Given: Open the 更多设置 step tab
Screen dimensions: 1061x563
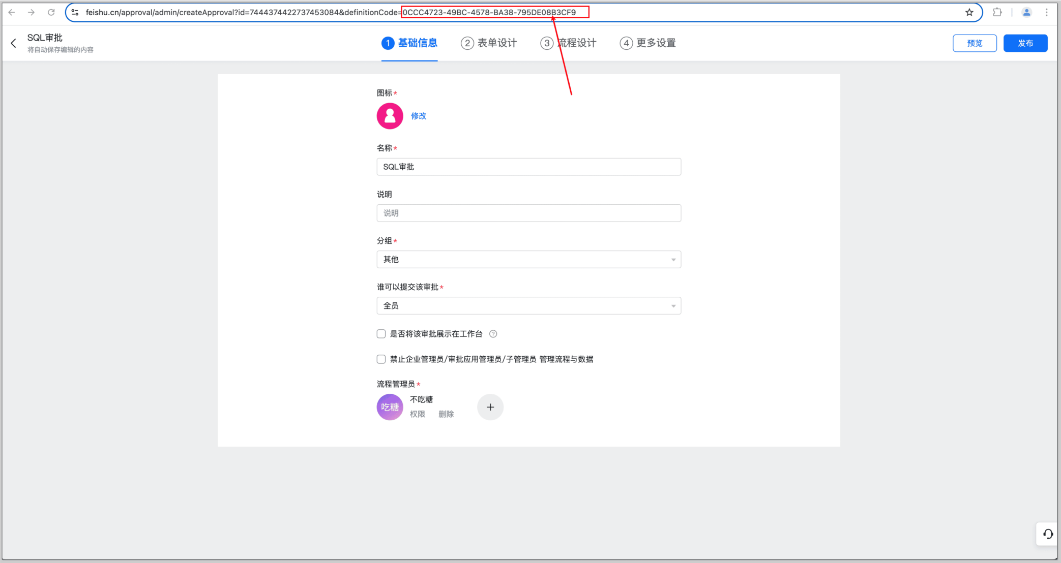Looking at the screenshot, I should click(x=647, y=43).
